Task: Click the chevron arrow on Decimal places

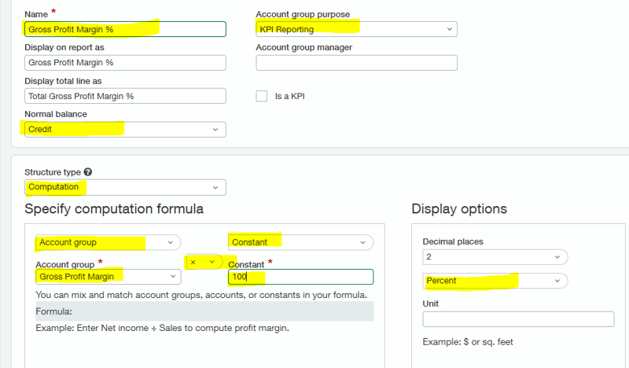Action: click(x=557, y=257)
